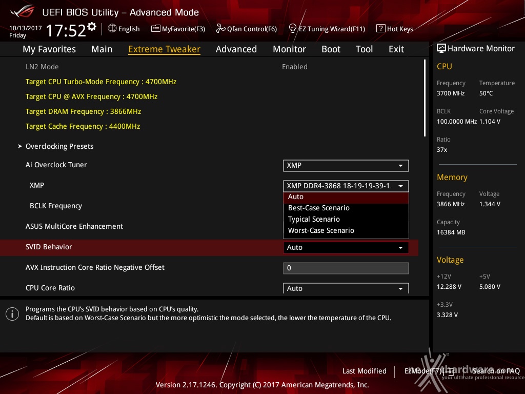Click the memory capacity 16384 MB
The width and height of the screenshot is (525, 394).
point(451,232)
